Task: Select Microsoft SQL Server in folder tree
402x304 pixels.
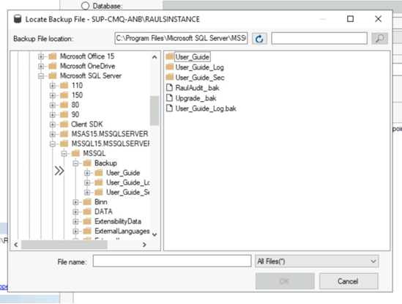Action: (91, 76)
